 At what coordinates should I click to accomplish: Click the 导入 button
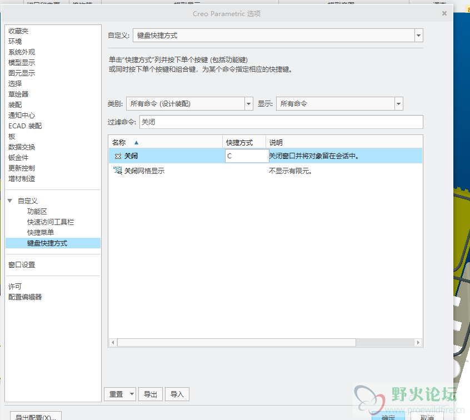click(x=177, y=394)
